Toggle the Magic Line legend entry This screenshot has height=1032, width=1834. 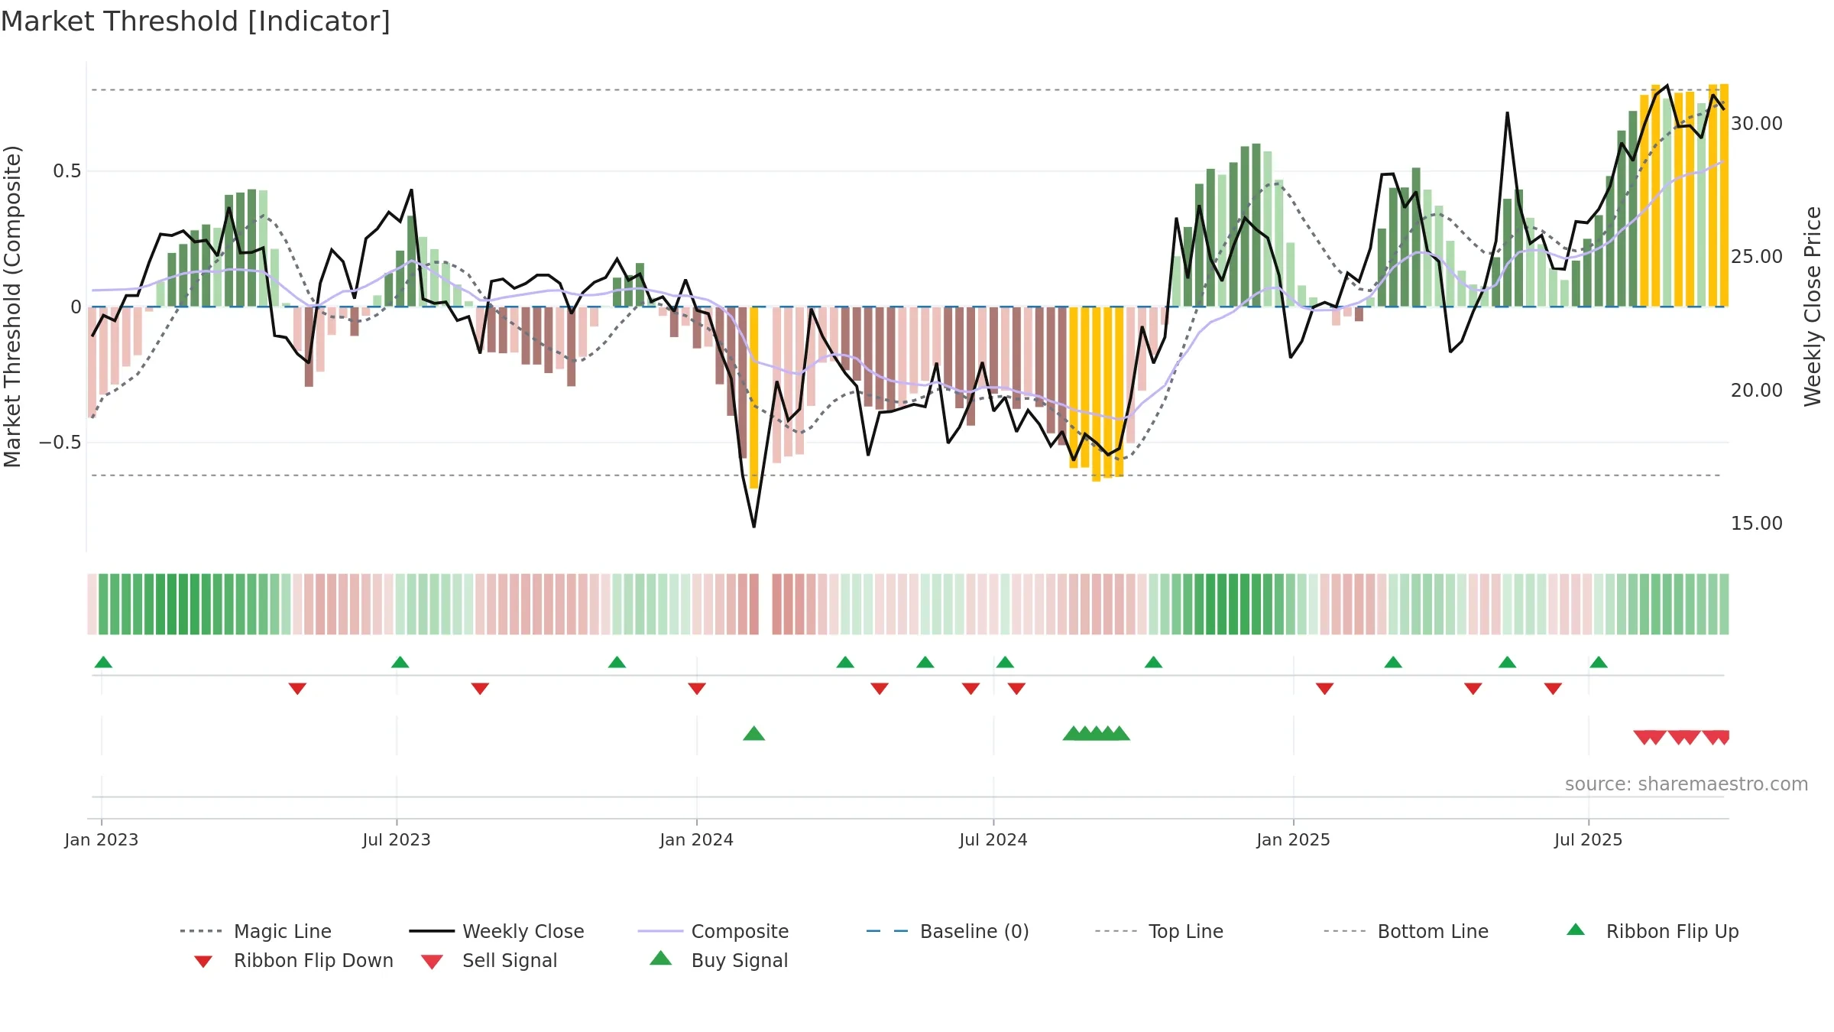[256, 931]
